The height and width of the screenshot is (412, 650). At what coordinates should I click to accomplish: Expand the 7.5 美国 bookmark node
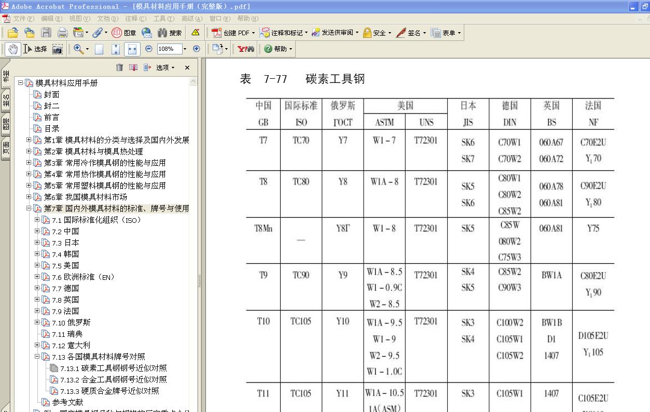coord(37,265)
